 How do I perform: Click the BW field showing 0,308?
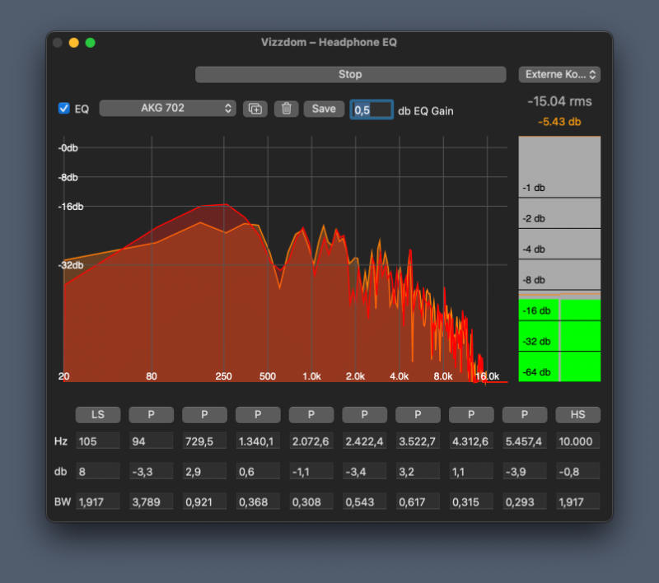[311, 501]
